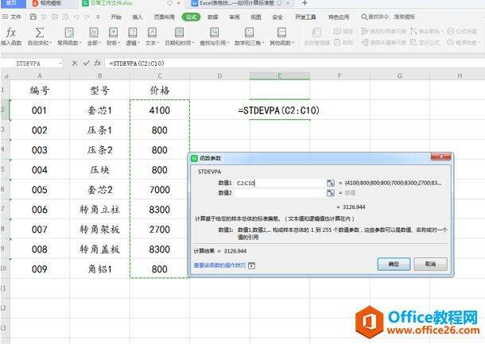Click the confirm checkmark in formula bar
The image size is (485, 344).
(x=87, y=64)
